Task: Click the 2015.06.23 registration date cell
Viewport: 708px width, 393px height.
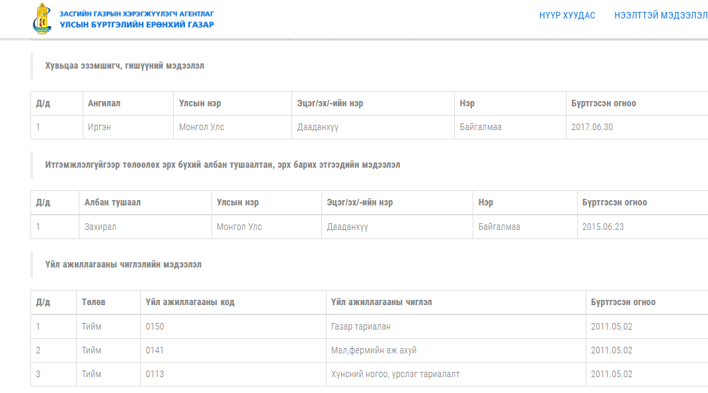Action: (x=603, y=227)
